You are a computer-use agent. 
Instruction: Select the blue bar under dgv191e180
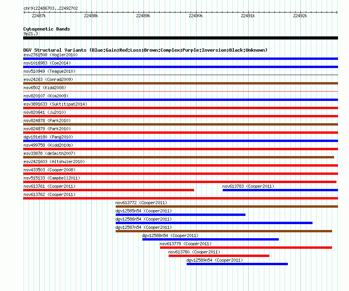point(180,141)
